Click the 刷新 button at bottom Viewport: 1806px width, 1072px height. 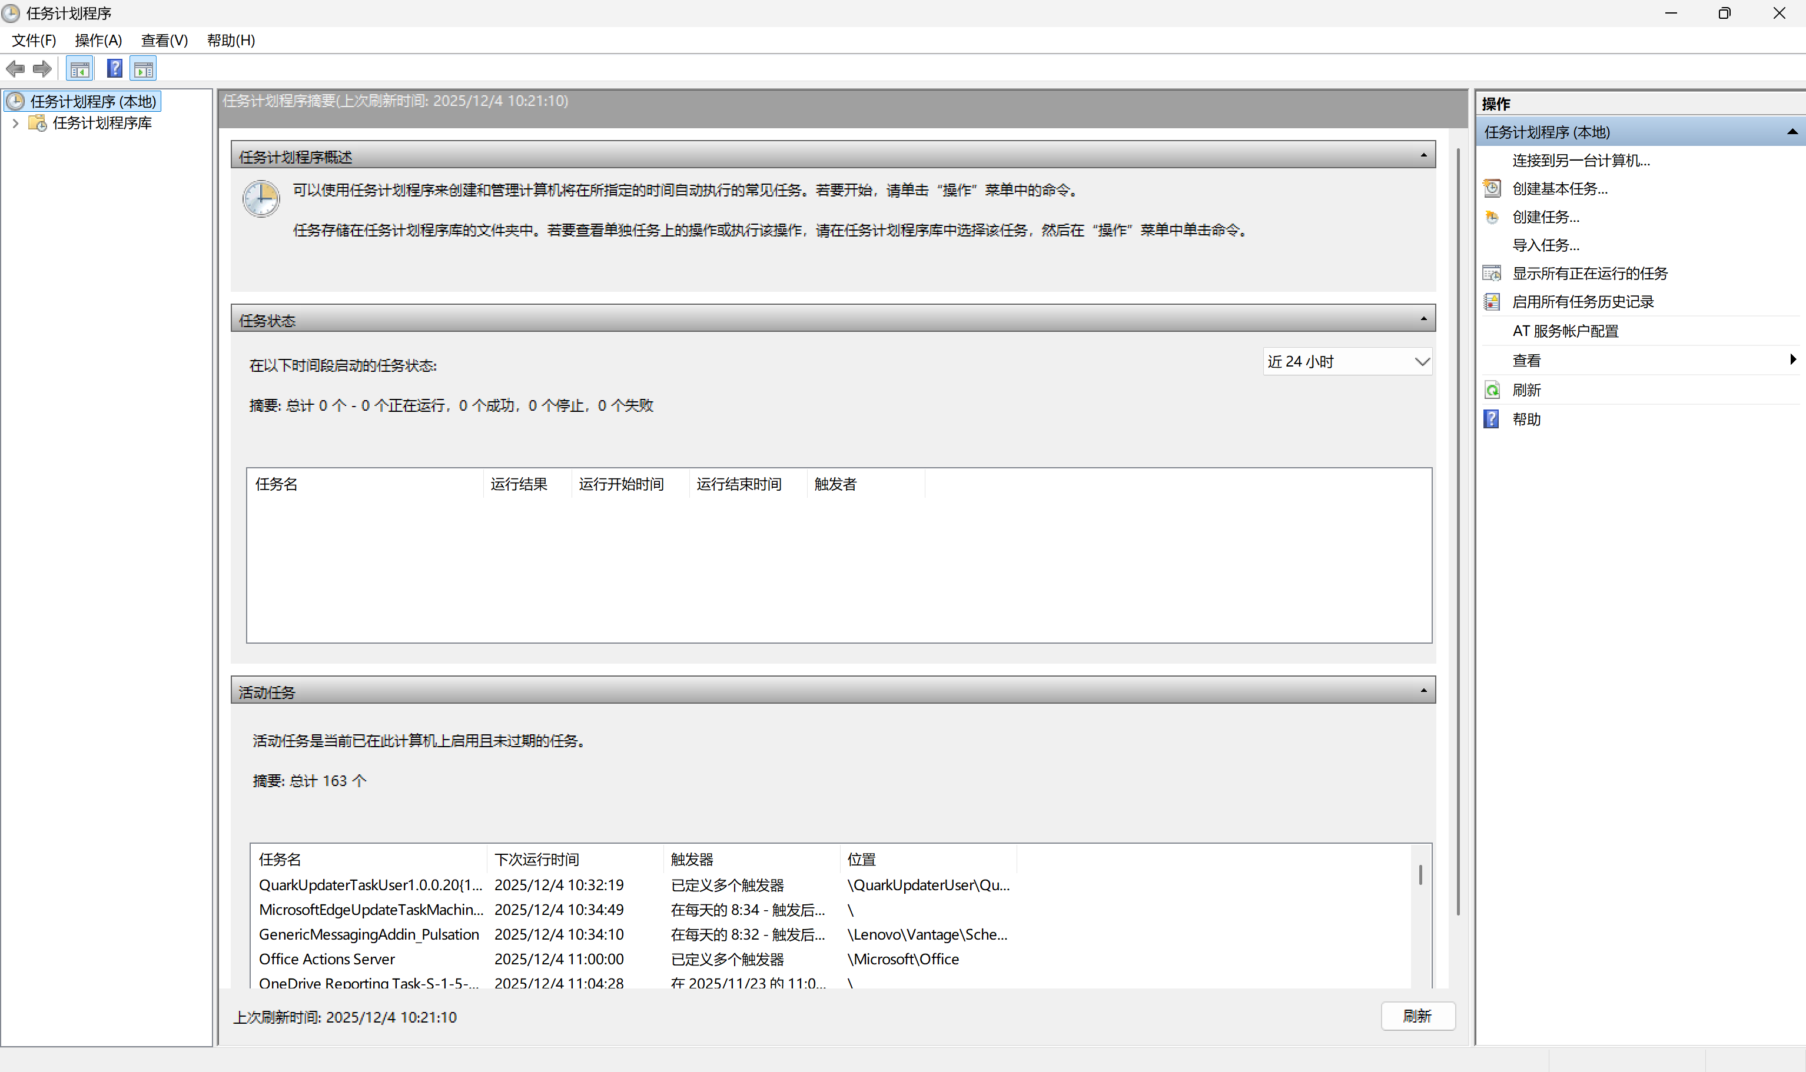1417,1016
